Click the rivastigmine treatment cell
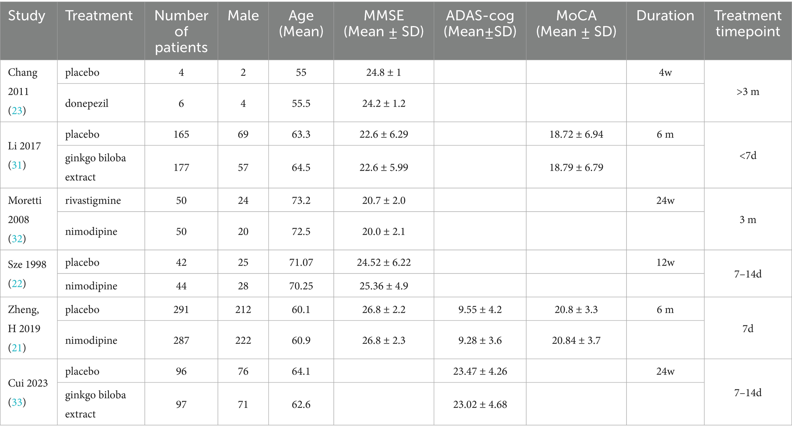This screenshot has width=792, height=432. point(93,200)
